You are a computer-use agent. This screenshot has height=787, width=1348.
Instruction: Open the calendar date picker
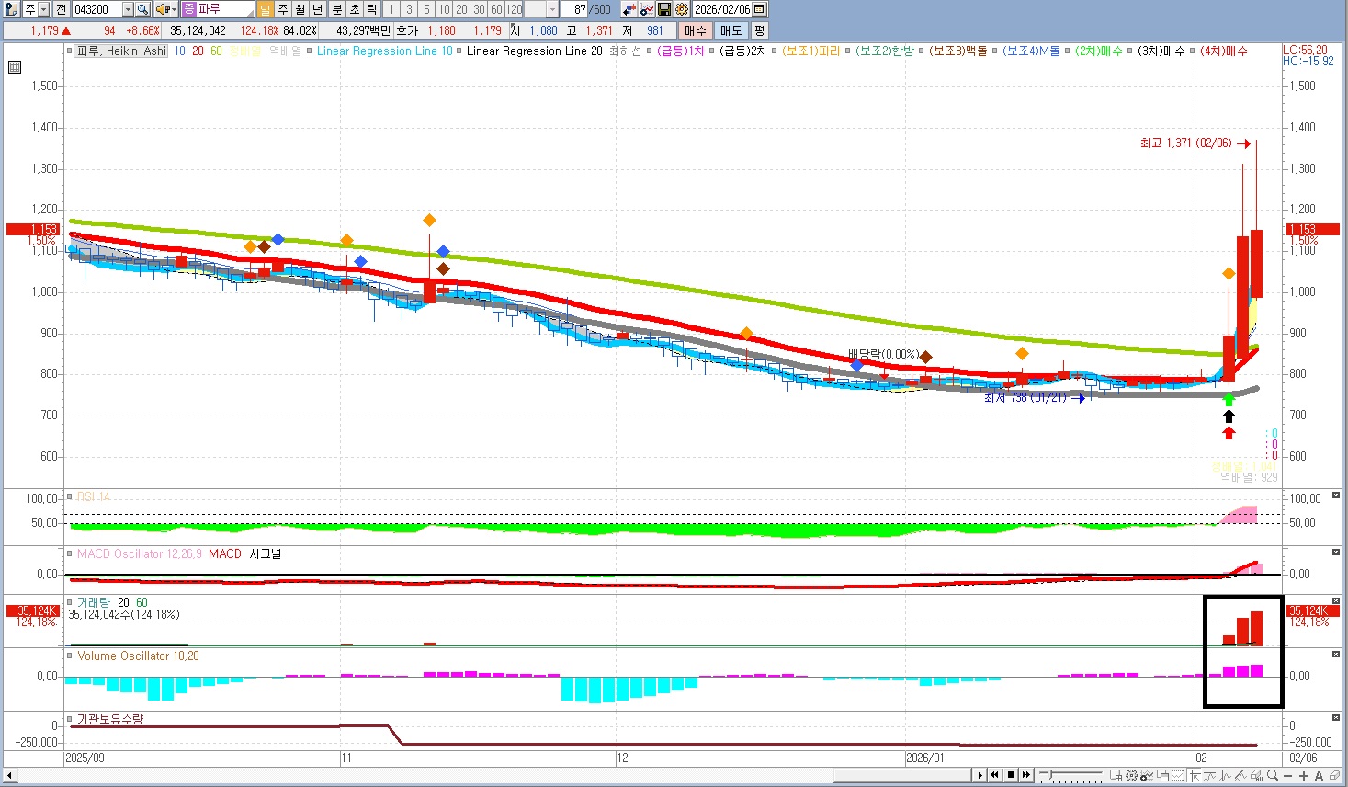(x=760, y=9)
